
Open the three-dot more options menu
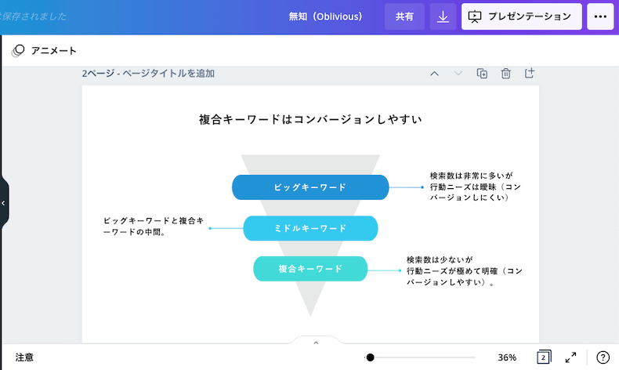600,16
